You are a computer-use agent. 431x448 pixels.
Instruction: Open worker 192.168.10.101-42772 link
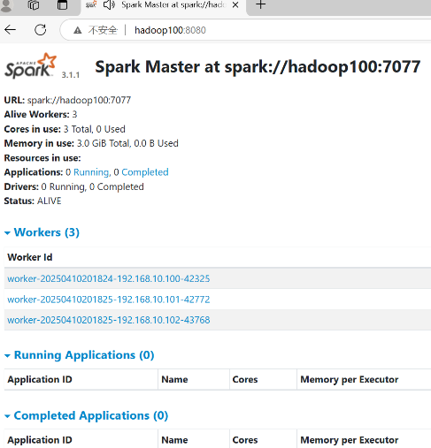click(x=109, y=300)
